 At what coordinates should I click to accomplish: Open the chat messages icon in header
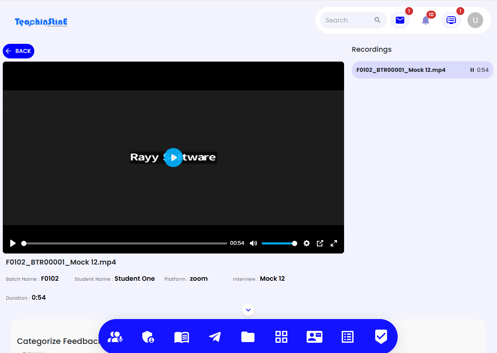point(451,20)
